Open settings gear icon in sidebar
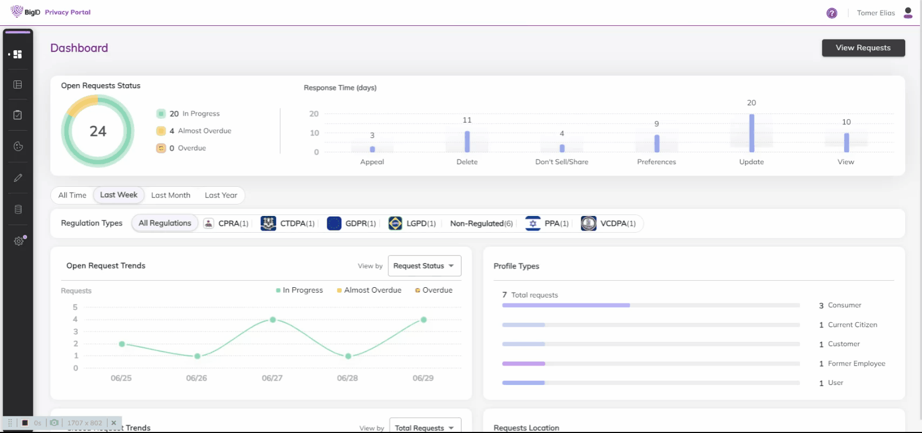The width and height of the screenshot is (922, 433). coord(19,241)
